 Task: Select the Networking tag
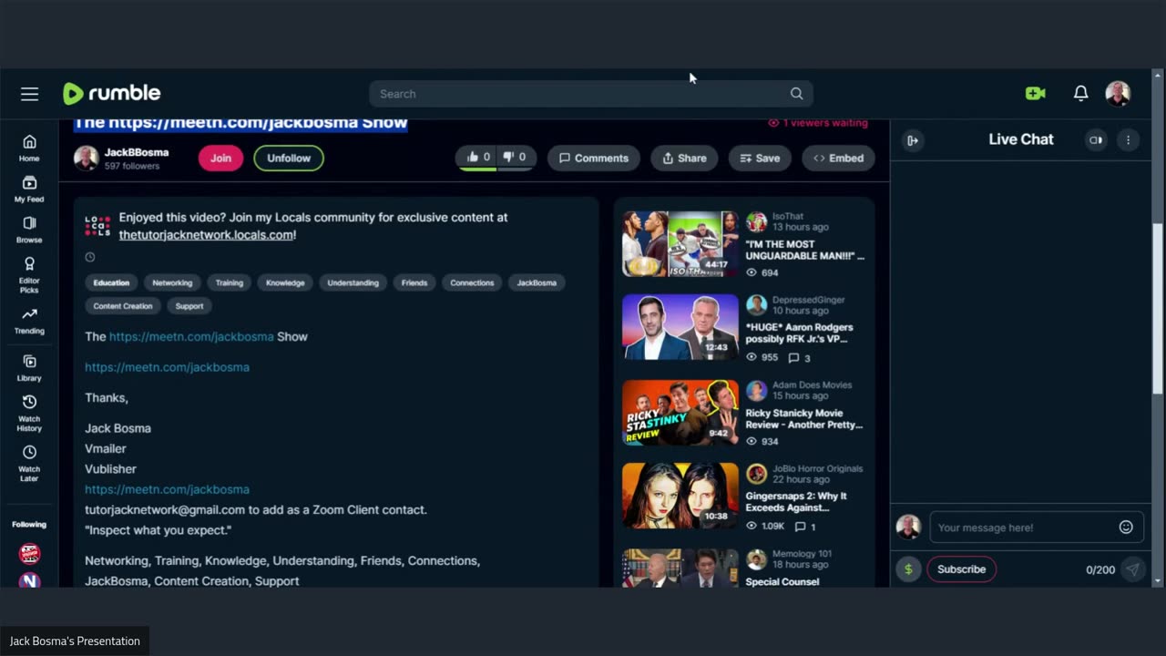172,282
